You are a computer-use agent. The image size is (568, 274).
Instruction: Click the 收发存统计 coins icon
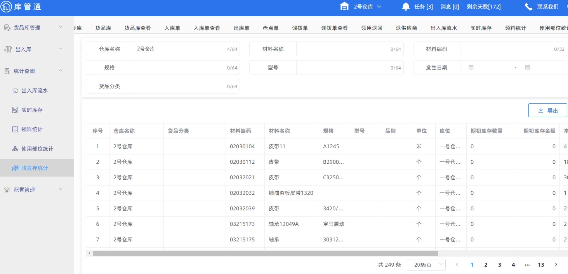pos(15,168)
